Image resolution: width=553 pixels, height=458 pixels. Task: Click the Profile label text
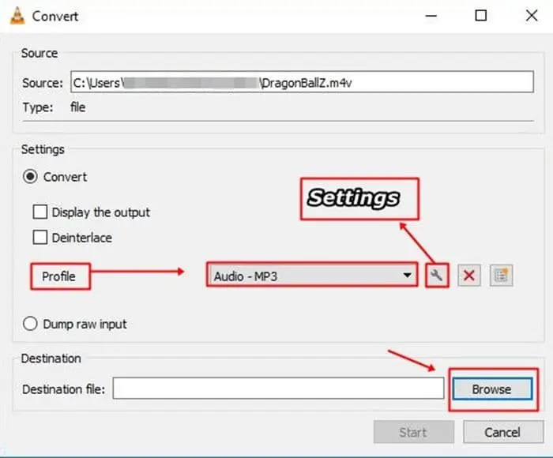[x=58, y=276]
